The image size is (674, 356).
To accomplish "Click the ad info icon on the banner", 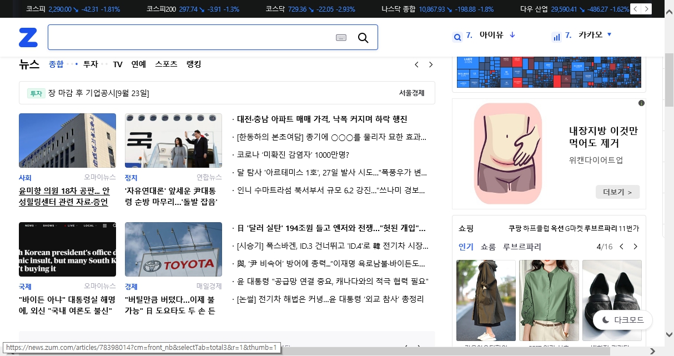I will pyautogui.click(x=641, y=103).
